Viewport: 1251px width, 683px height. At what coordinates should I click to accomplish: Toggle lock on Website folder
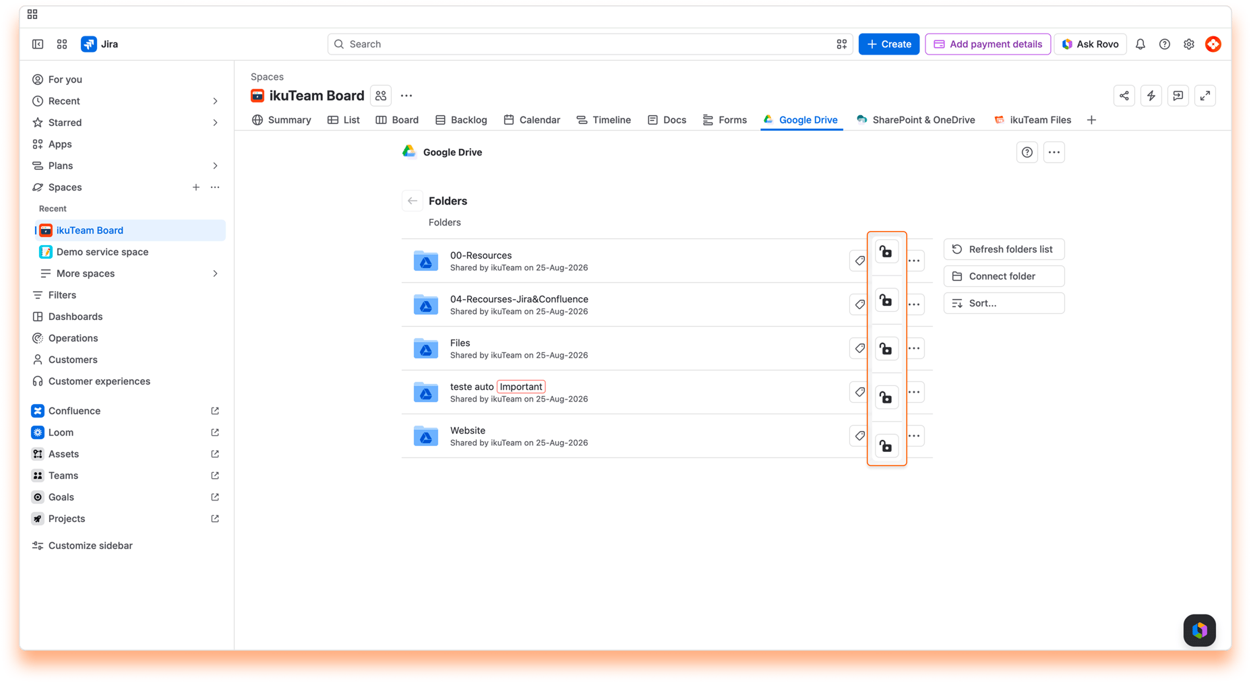point(886,446)
